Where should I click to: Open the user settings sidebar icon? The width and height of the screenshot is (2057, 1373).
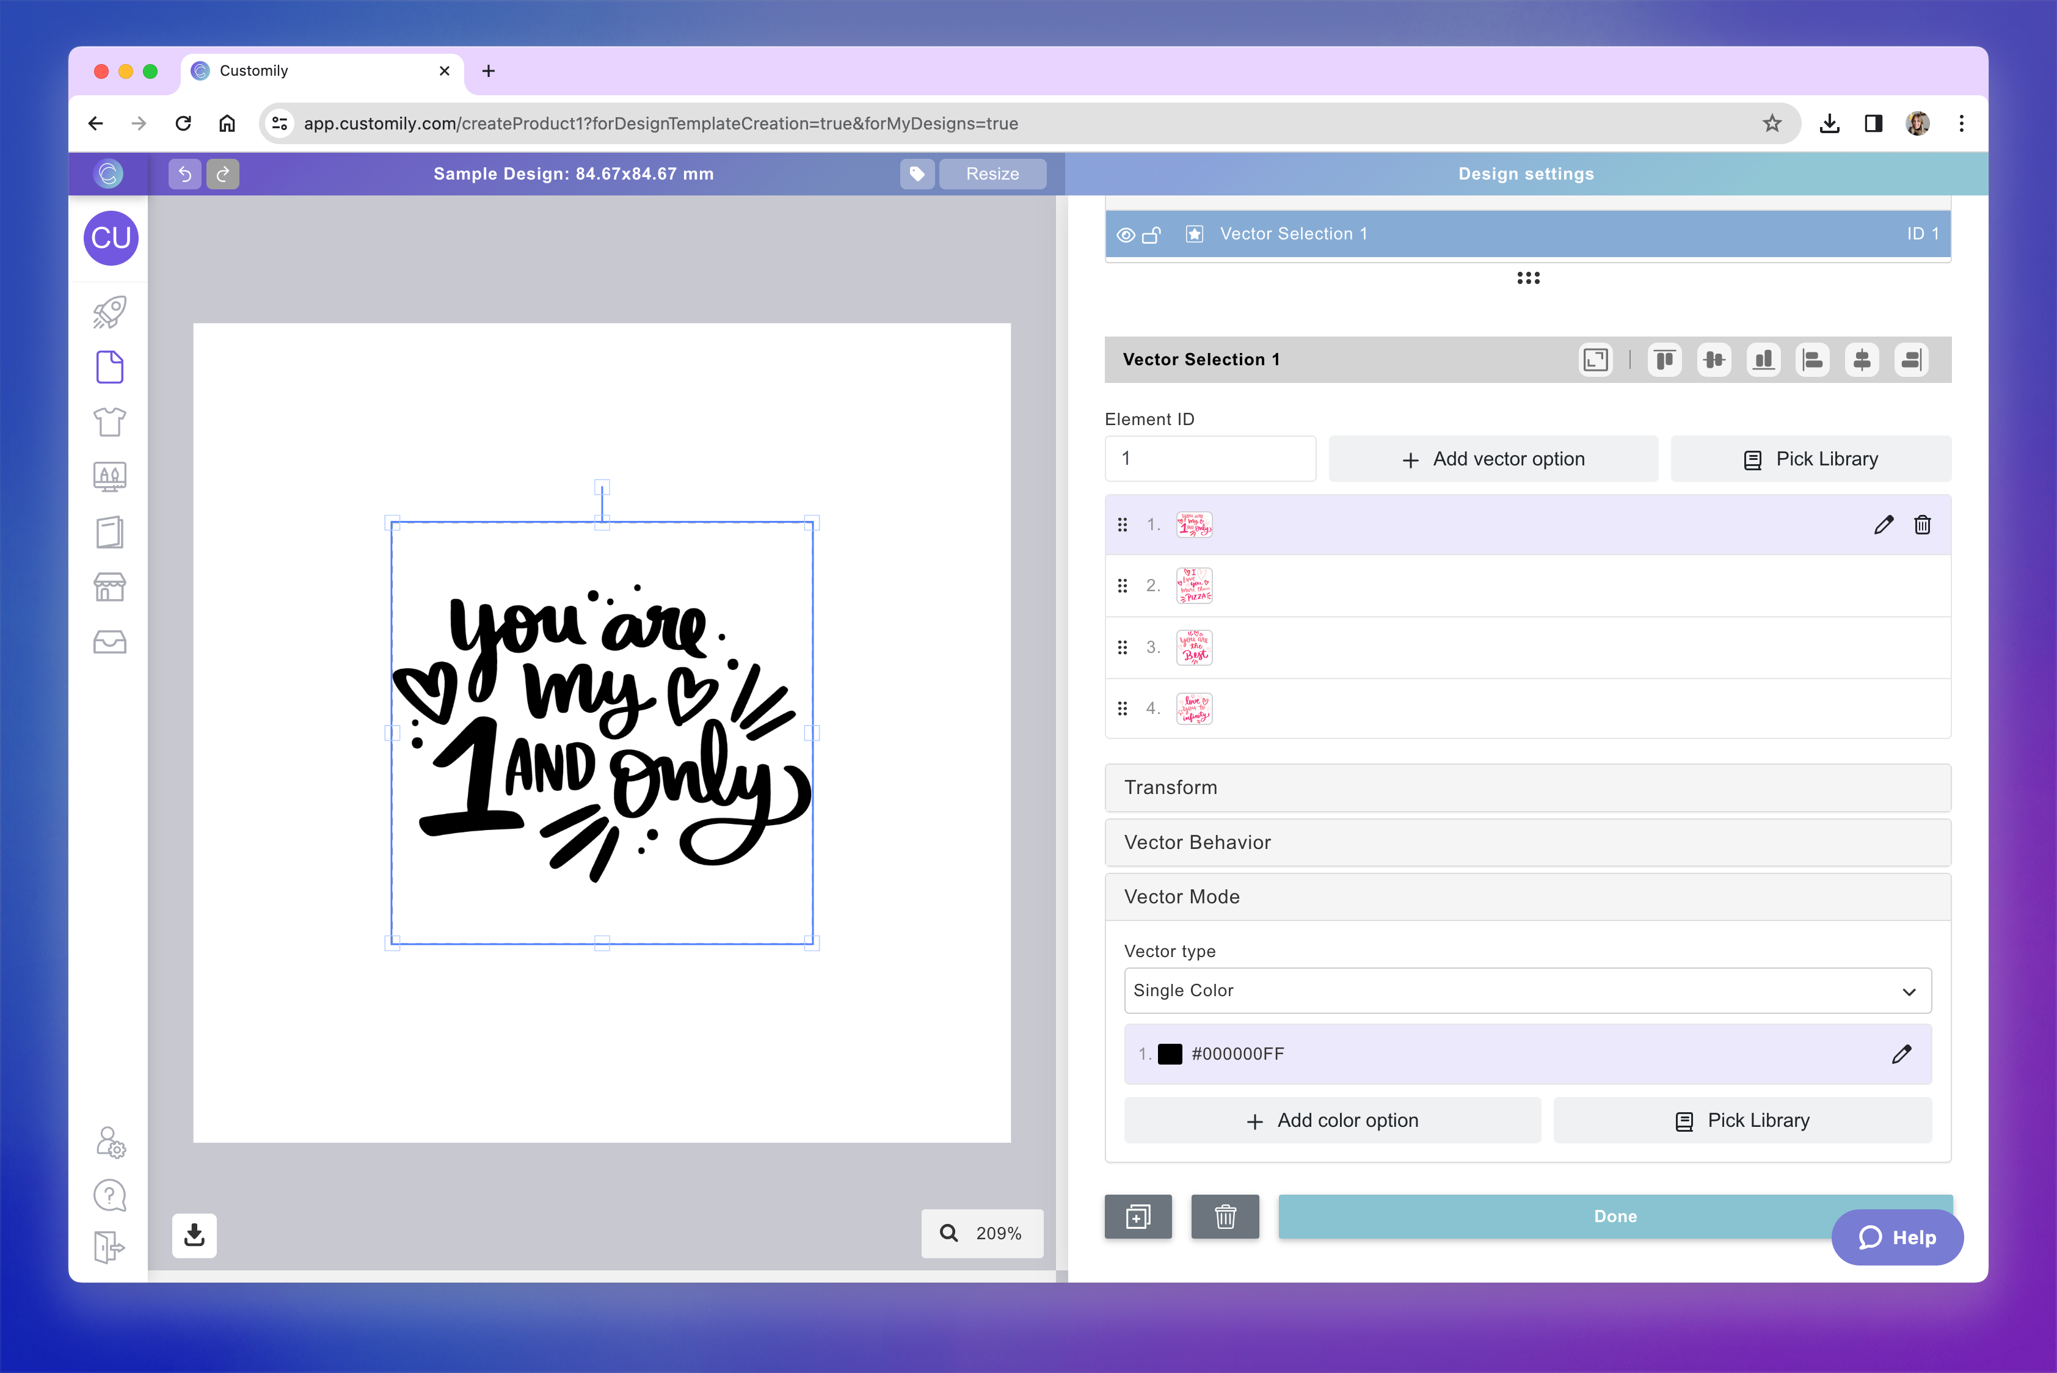point(111,1142)
